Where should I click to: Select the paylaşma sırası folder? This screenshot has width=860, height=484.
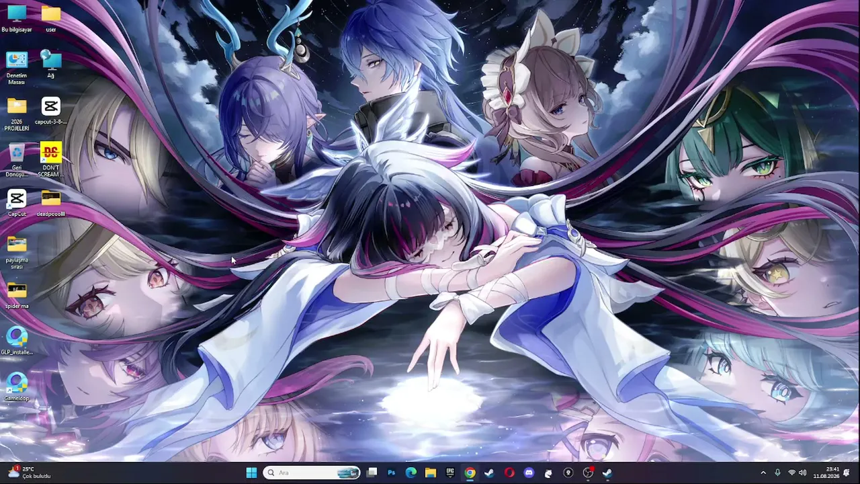coord(17,253)
